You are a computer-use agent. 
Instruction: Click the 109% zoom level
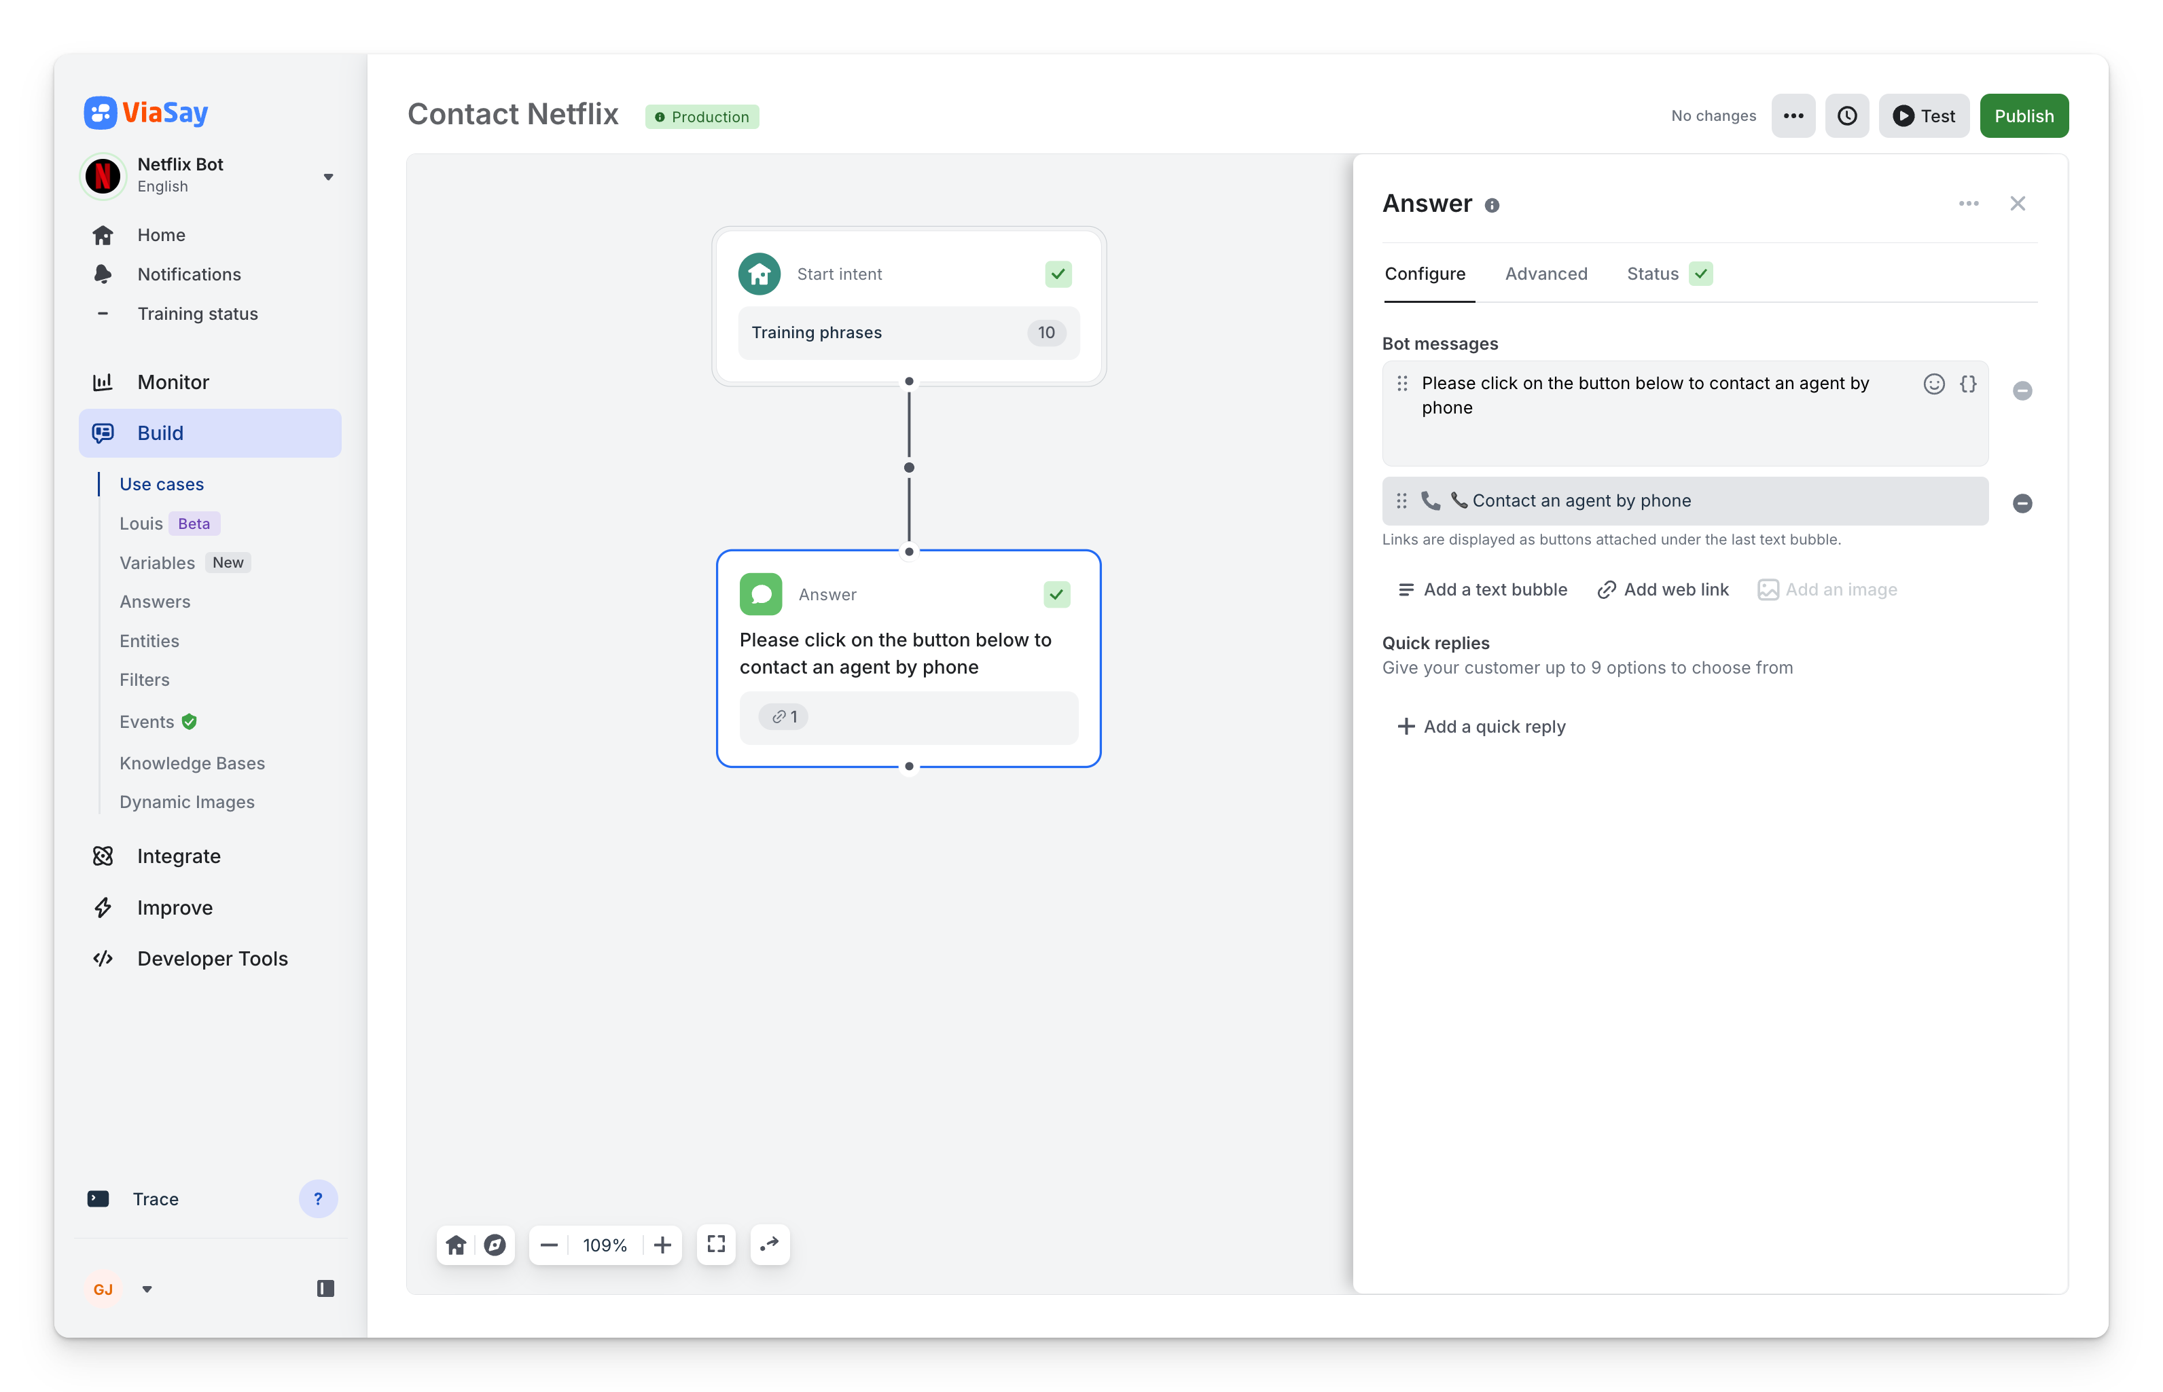tap(605, 1245)
